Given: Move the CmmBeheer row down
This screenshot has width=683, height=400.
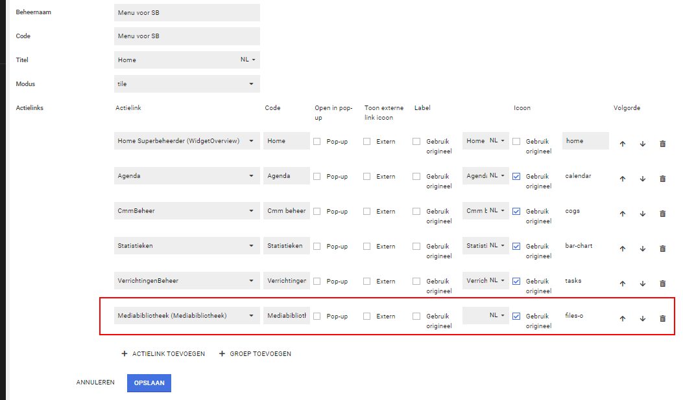Looking at the screenshot, I should (642, 214).
